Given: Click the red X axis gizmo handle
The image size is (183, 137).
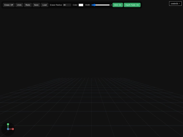Looking at the screenshot, I should click(x=13, y=129).
